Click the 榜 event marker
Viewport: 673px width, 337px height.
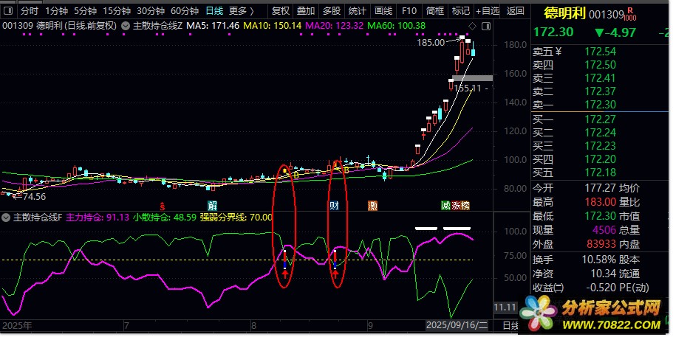pos(465,206)
